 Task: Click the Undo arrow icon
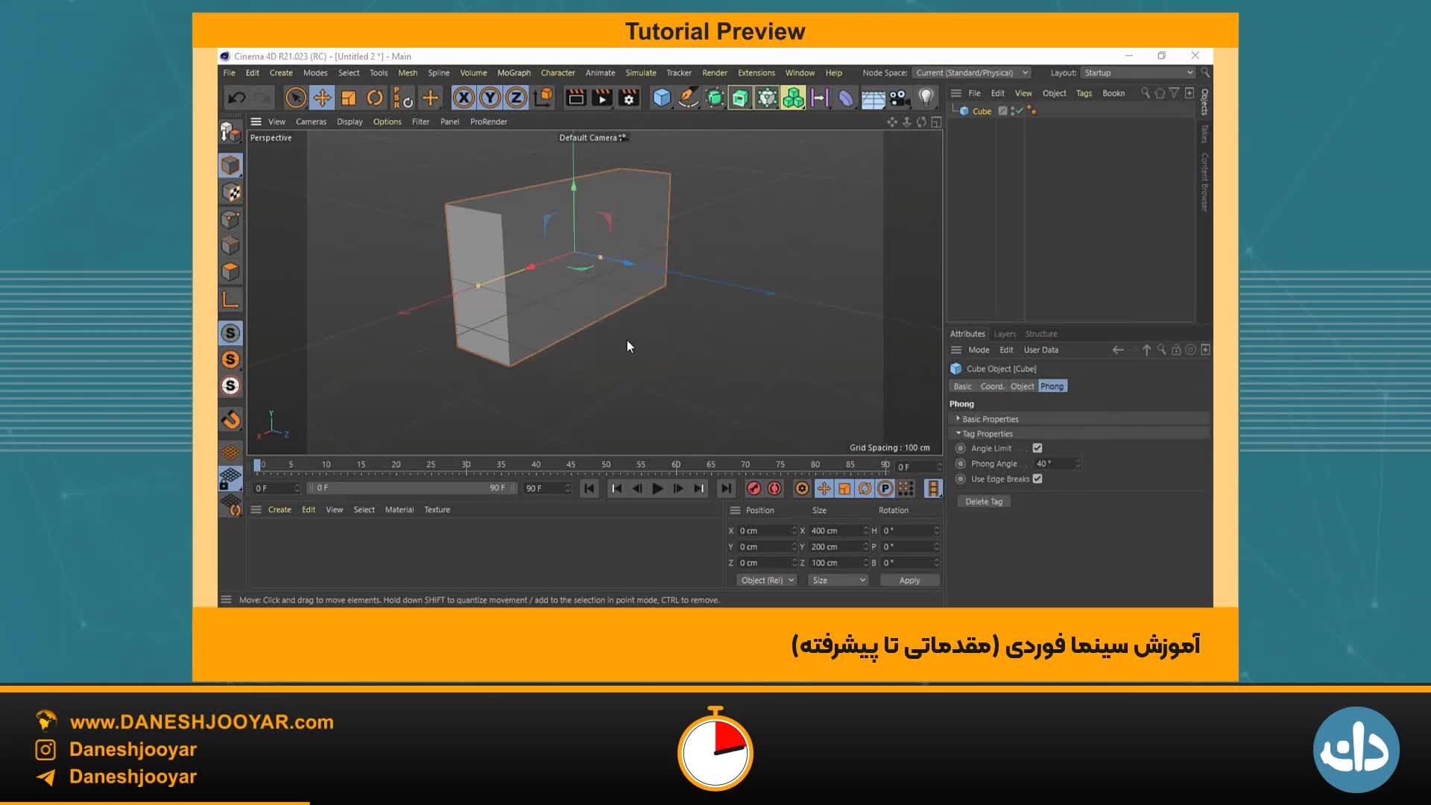coord(237,98)
